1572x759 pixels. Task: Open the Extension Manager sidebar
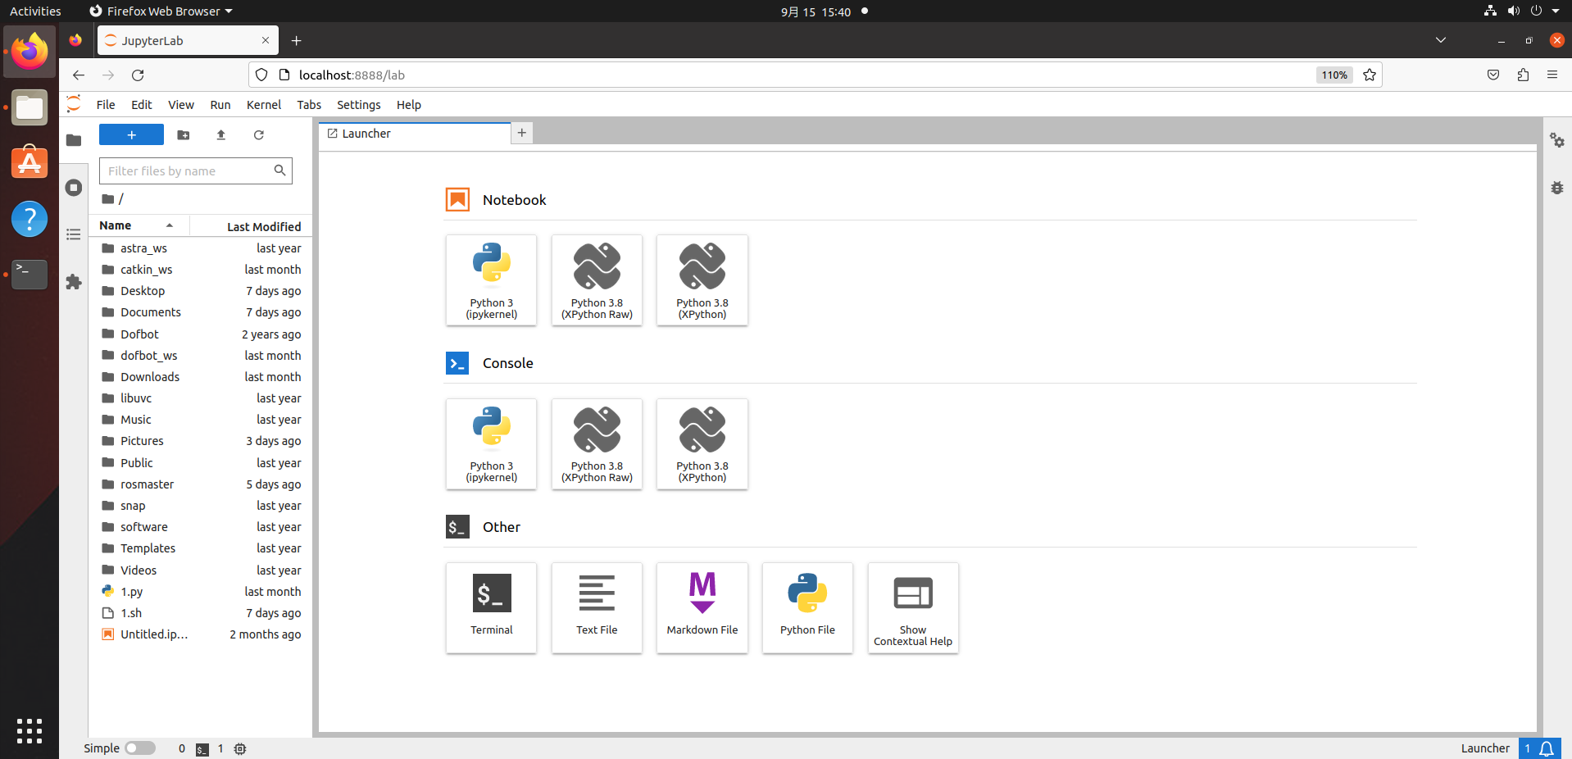(74, 282)
